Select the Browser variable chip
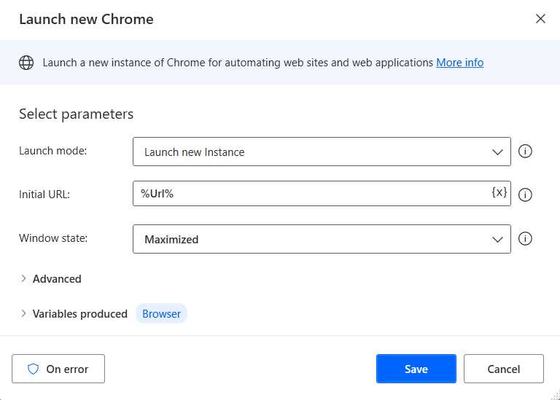The image size is (560, 400). (x=161, y=313)
